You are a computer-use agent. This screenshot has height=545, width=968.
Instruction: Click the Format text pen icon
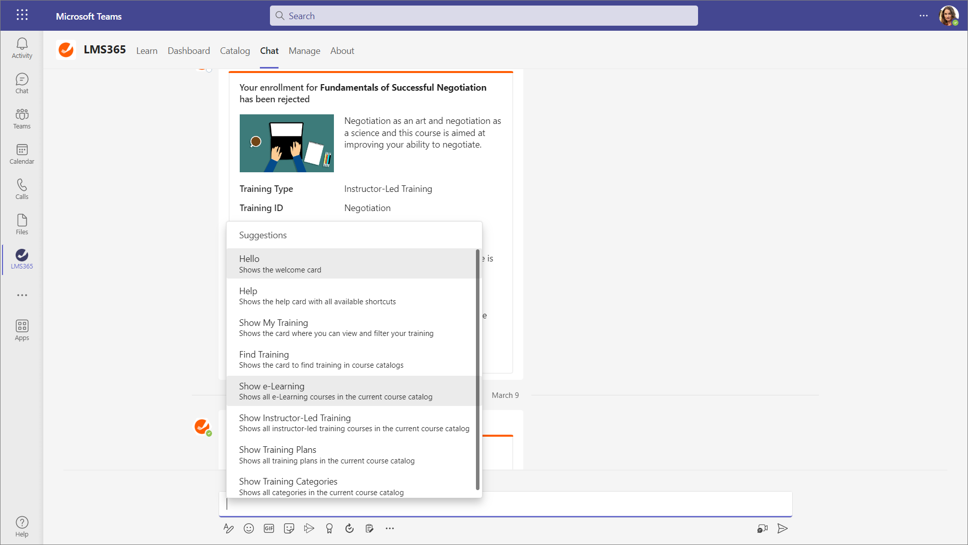click(x=228, y=528)
